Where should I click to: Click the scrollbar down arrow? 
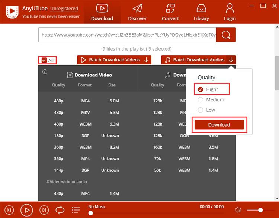coord(277,198)
